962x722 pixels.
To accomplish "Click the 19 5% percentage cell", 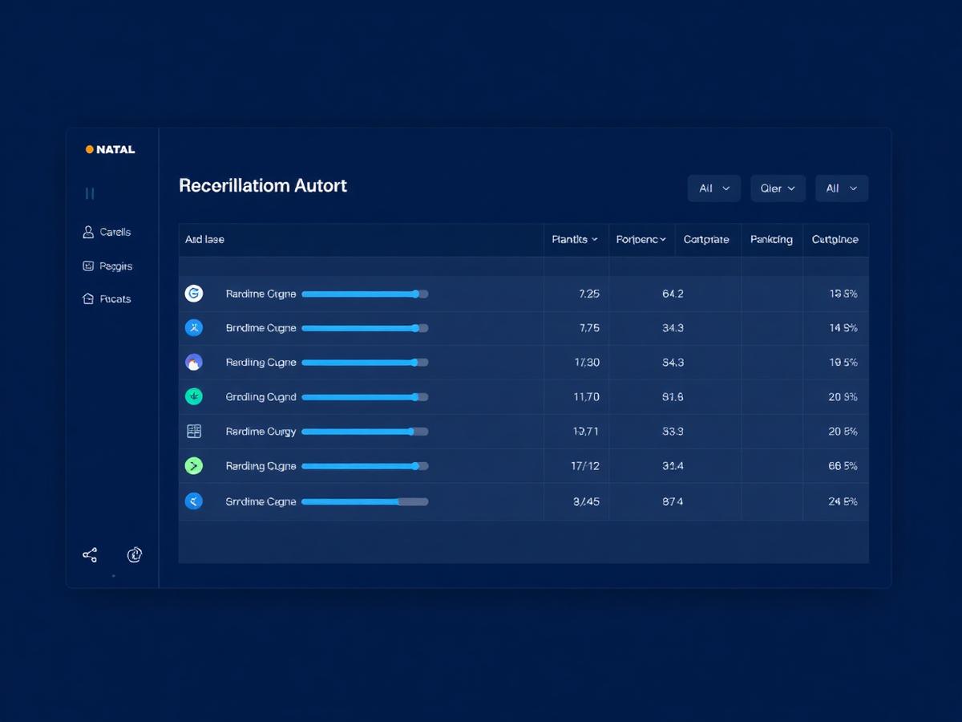I will 843,363.
